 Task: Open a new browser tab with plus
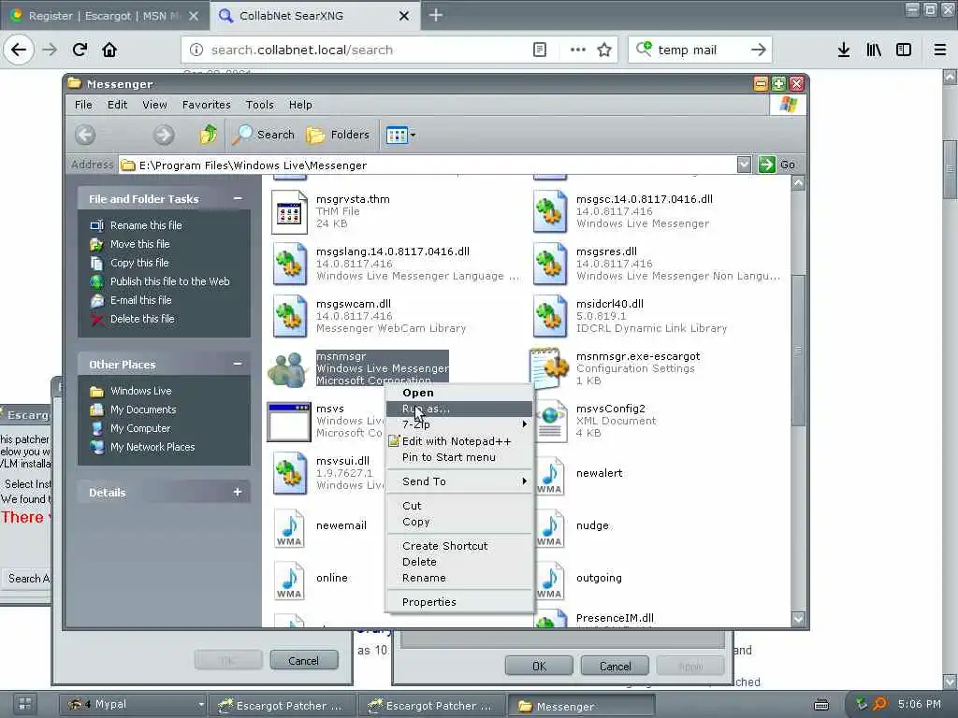click(436, 15)
